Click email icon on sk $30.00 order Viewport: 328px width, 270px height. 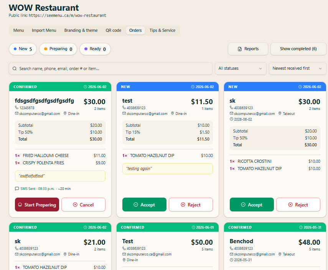click(x=231, y=113)
